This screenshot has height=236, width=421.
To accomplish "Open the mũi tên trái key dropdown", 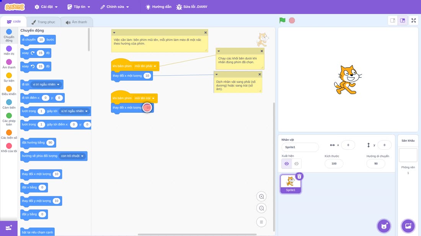I will 144,98.
